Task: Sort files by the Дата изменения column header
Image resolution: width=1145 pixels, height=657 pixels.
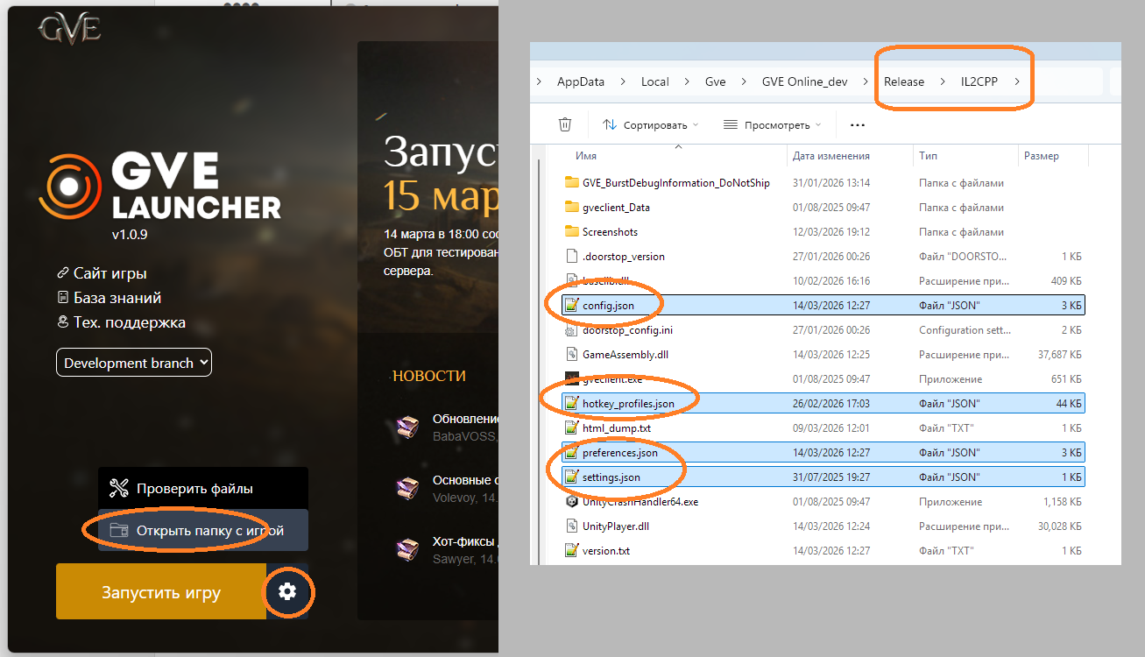Action: pyautogui.click(x=831, y=156)
